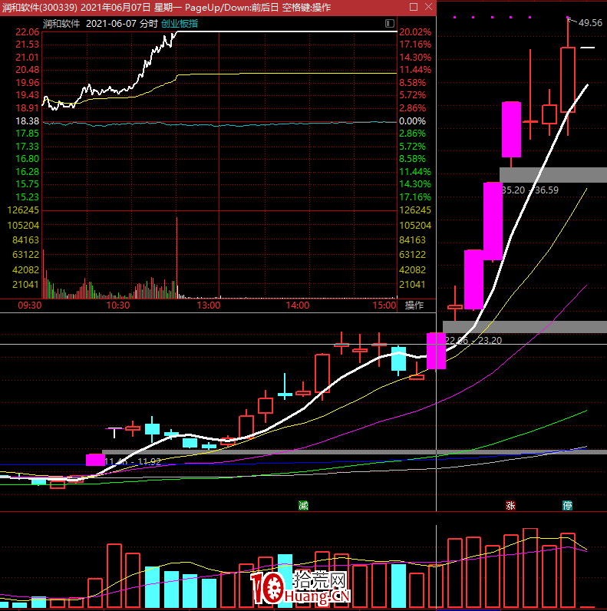Open the 创业板指 index overlay link

[180, 23]
